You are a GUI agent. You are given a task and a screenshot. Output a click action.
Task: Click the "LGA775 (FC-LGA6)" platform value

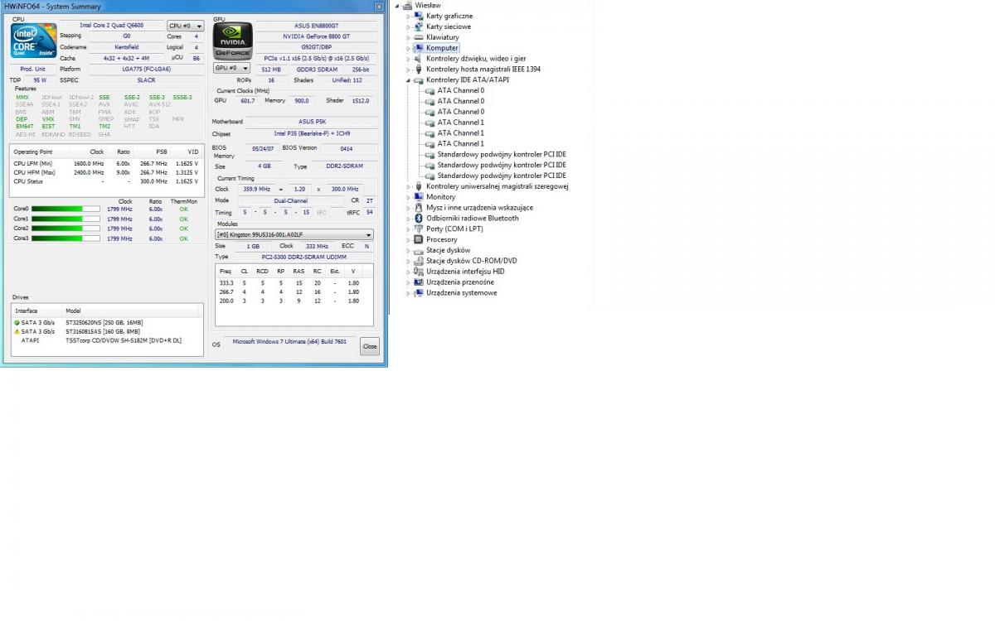point(146,69)
